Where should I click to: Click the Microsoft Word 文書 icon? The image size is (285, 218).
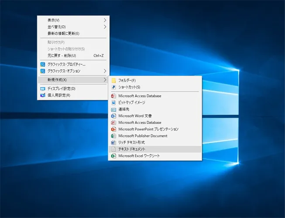(113, 116)
